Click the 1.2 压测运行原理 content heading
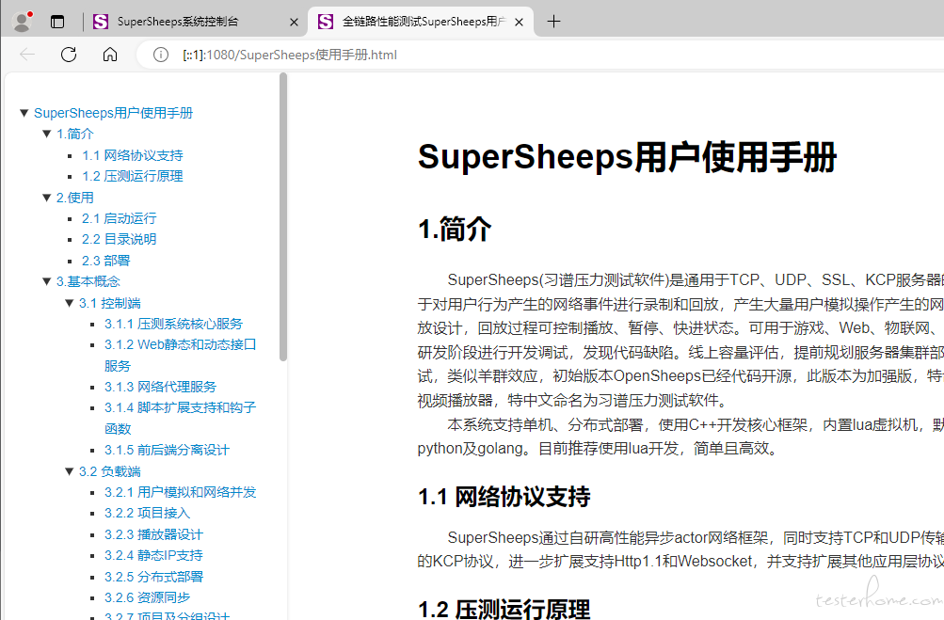This screenshot has height=620, width=944. click(x=504, y=609)
